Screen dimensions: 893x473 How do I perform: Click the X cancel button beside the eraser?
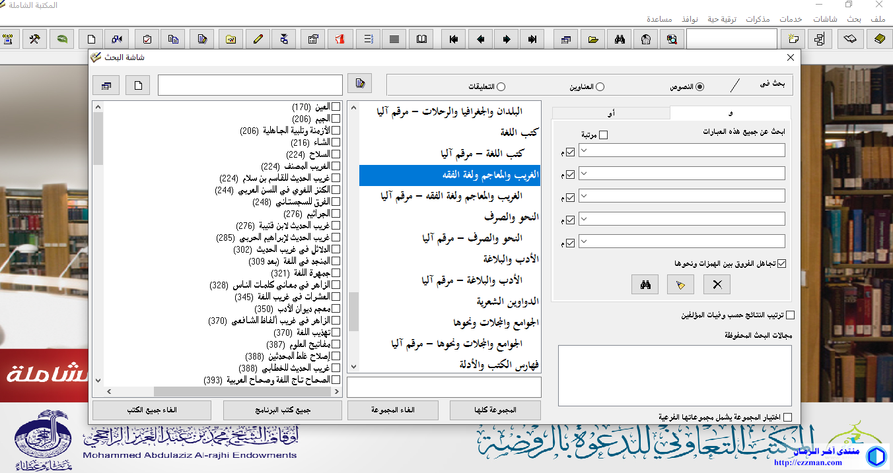717,285
